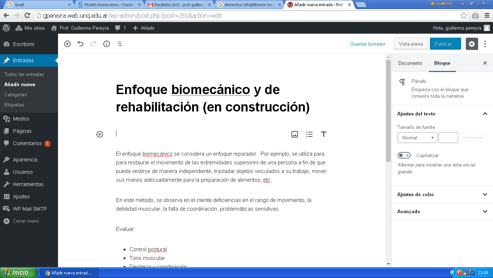Open the Normal font size dropdown
Image resolution: width=493 pixels, height=278 pixels.
(417, 138)
